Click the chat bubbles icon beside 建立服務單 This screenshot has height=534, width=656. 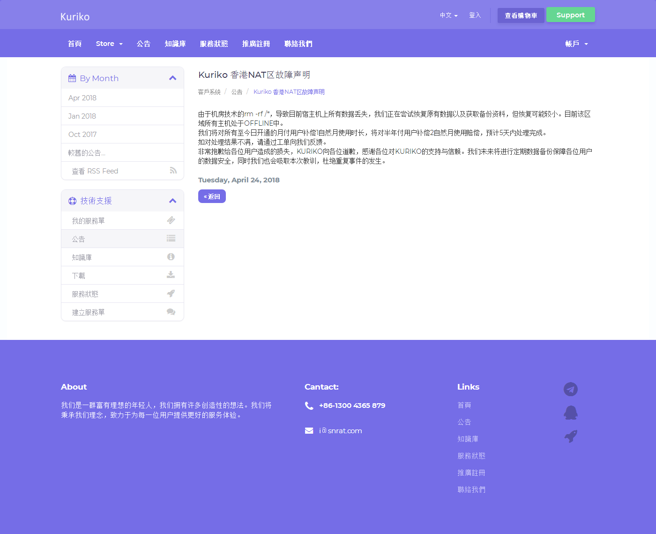coord(171,312)
